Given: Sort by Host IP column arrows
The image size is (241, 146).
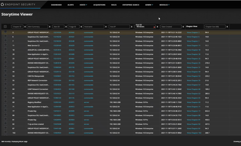Looking at the screenshot, I should pyautogui.click(x=132, y=27).
